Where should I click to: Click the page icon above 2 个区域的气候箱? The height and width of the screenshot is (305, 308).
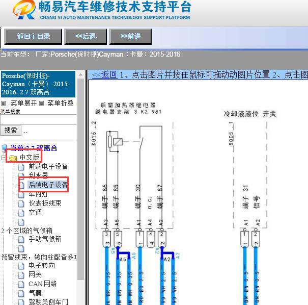pyautogui.click(x=21, y=222)
